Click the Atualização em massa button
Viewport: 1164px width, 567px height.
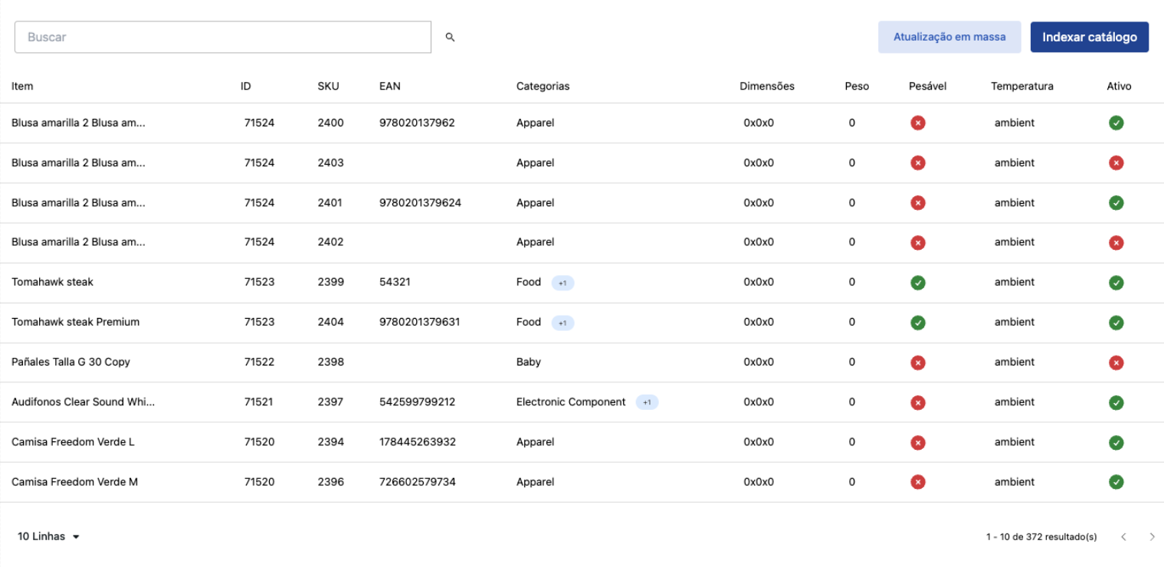(x=949, y=37)
